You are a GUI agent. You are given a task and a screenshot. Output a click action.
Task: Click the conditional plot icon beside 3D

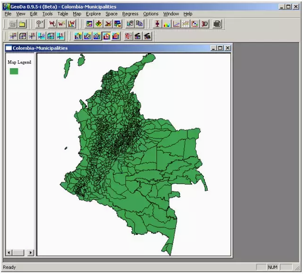tap(195, 24)
